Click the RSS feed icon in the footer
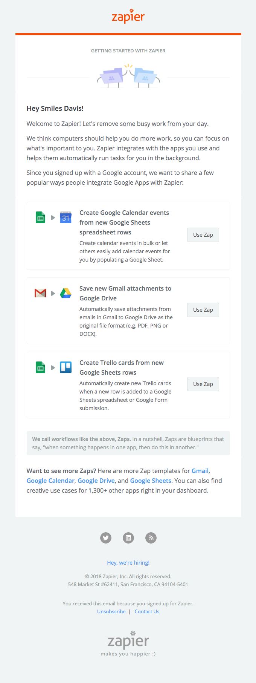Screen dimensions: 256x683 pyautogui.click(x=151, y=538)
